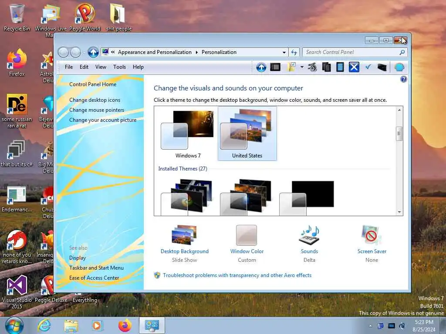Select the United States theme

tap(247, 134)
